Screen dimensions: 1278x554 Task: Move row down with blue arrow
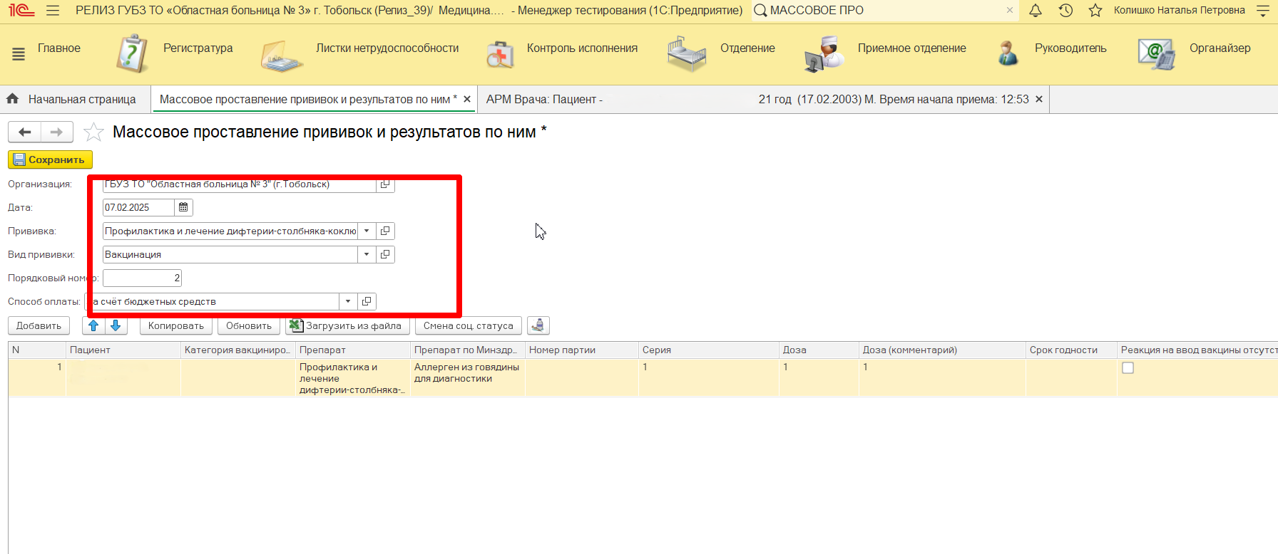pos(116,325)
